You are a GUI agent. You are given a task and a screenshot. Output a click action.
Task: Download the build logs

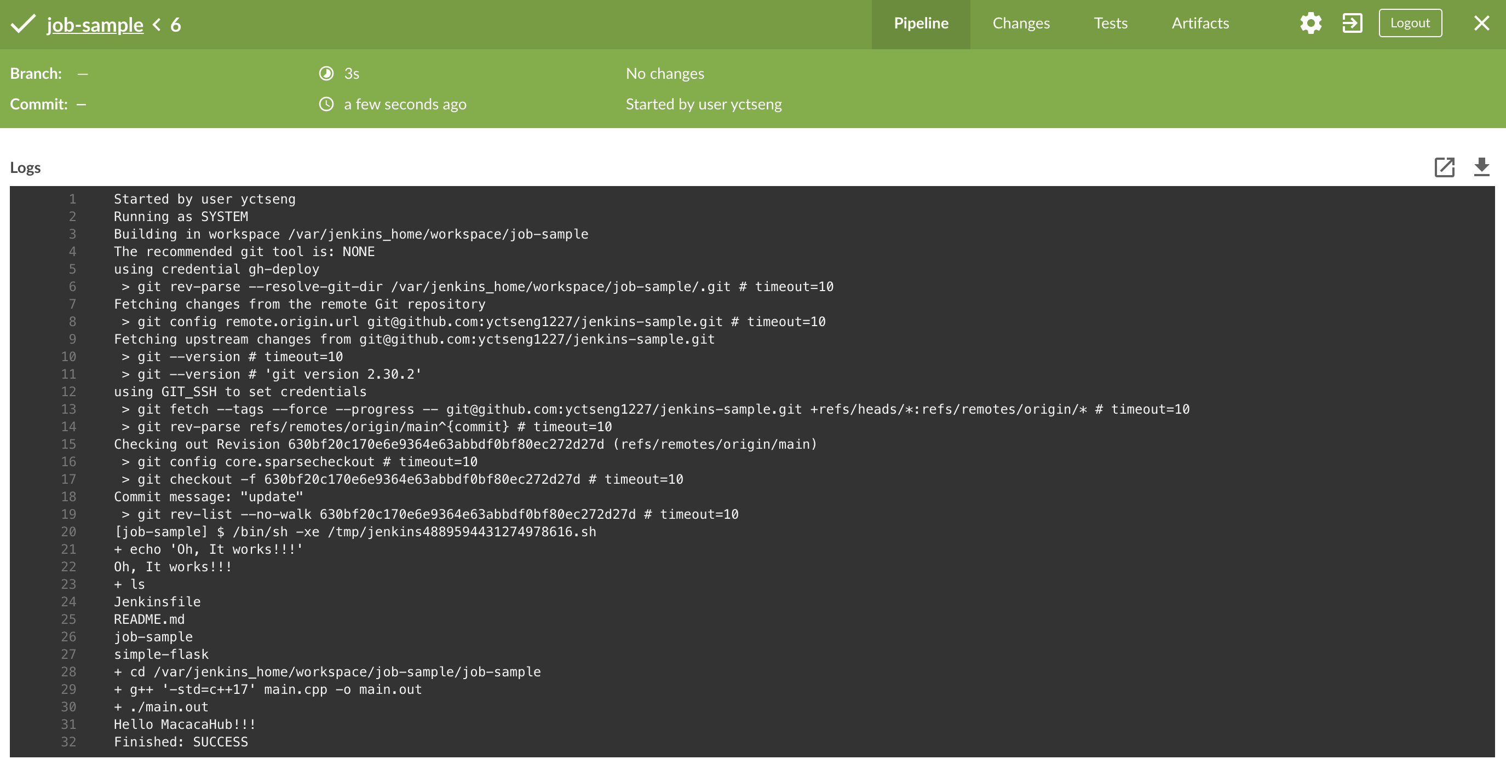(x=1481, y=167)
